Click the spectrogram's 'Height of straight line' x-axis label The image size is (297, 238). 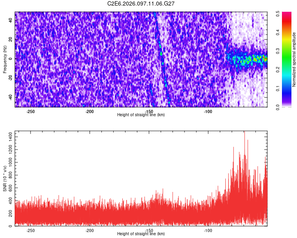(x=141, y=115)
